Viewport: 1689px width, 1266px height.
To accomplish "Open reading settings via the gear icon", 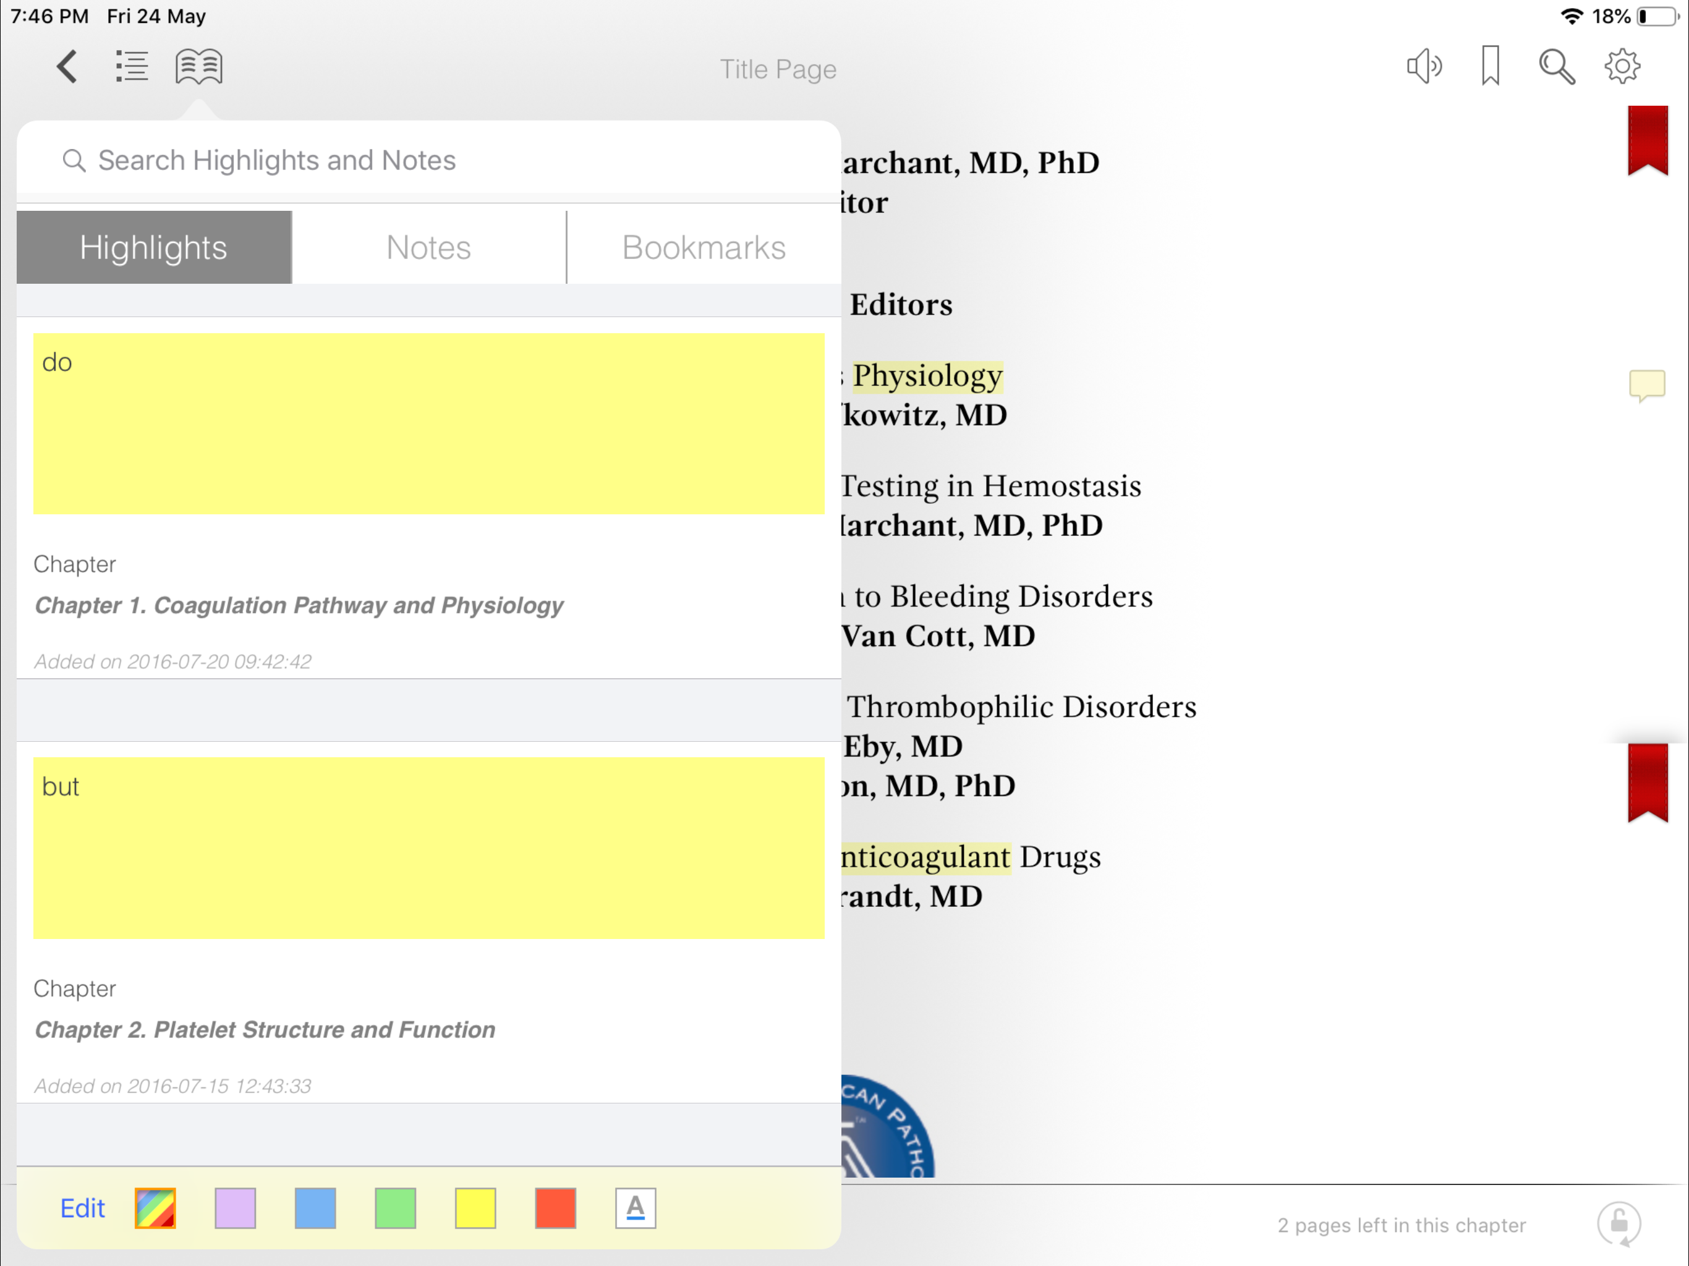I will pyautogui.click(x=1621, y=67).
